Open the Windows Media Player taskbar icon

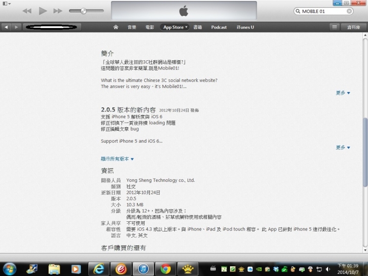point(76,269)
